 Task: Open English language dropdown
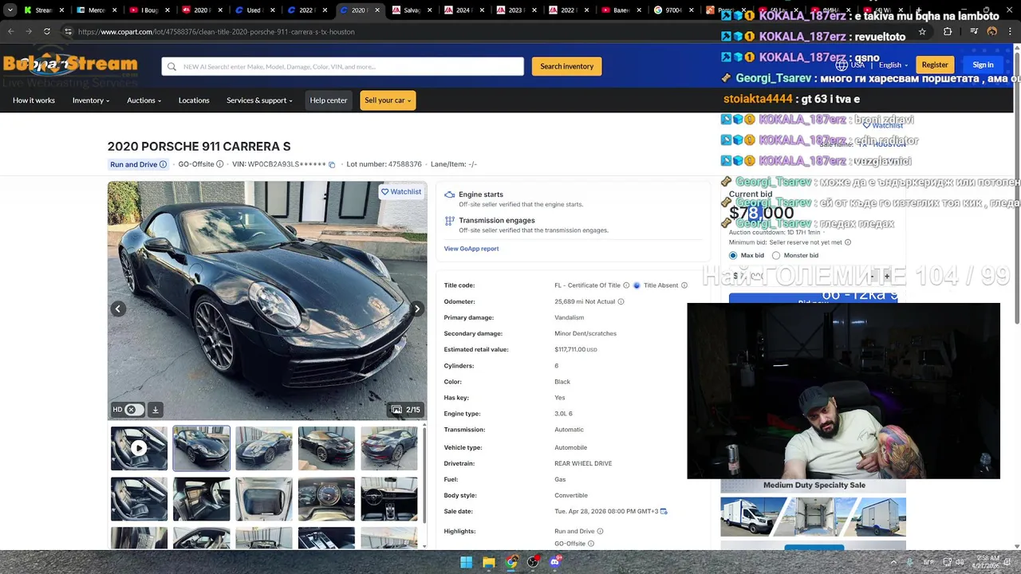click(893, 65)
